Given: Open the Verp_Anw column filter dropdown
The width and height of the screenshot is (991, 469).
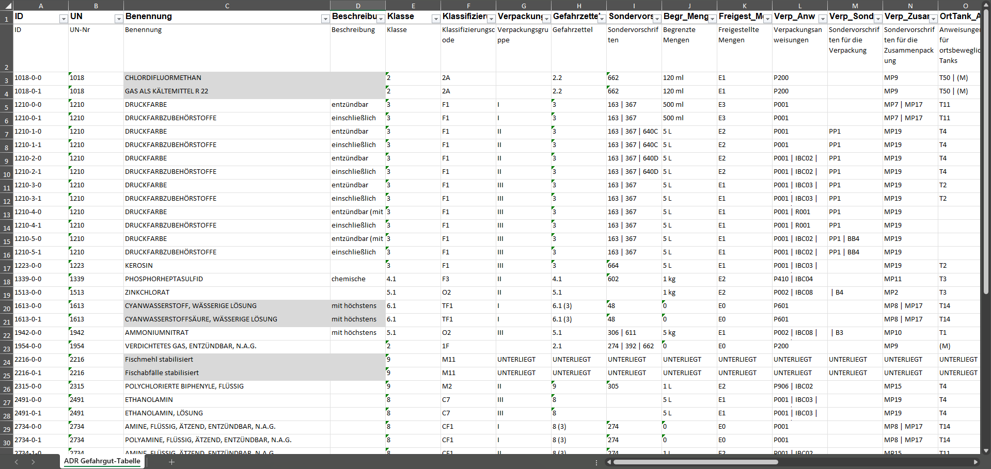Looking at the screenshot, I should (823, 19).
